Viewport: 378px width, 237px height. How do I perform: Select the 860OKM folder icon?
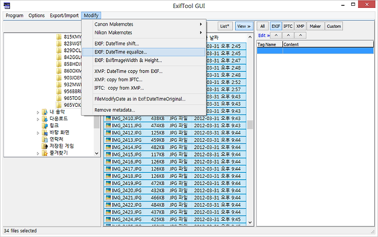click(59, 71)
